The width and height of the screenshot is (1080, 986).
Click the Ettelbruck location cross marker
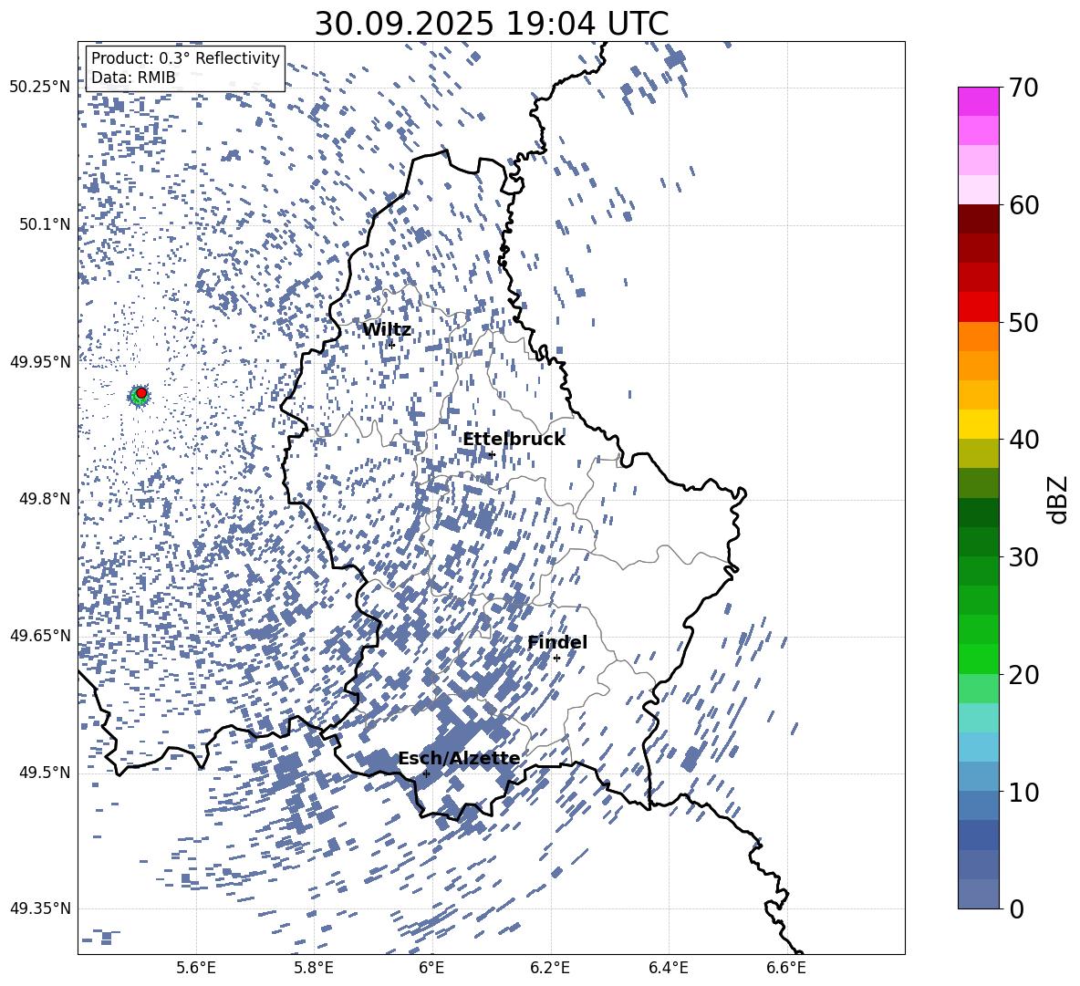pyautogui.click(x=491, y=454)
